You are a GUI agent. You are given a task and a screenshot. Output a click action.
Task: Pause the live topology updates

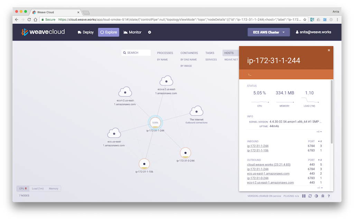point(304,196)
